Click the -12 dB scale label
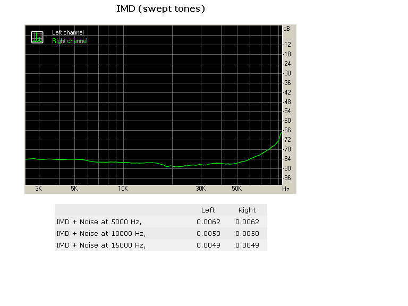The width and height of the screenshot is (408, 306). pyautogui.click(x=287, y=45)
